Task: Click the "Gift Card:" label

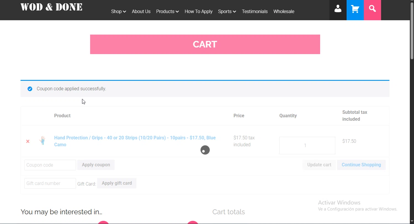Action: tap(86, 184)
